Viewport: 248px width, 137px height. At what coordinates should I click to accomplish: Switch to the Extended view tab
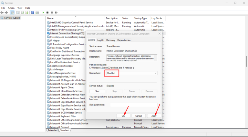pyautogui.click(x=53, y=130)
